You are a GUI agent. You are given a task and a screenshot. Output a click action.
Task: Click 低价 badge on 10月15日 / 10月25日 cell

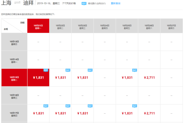coord(135,70)
